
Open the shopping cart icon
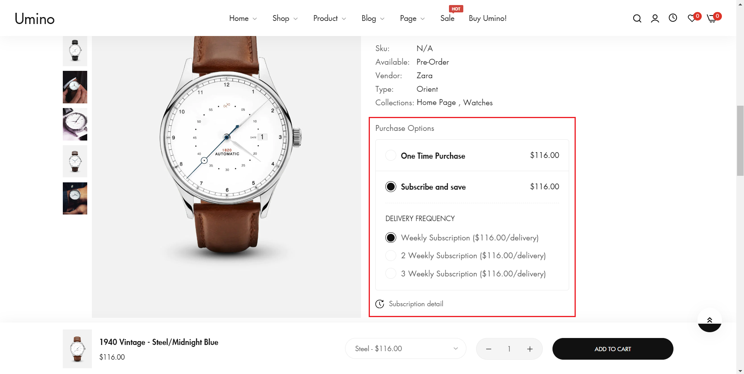point(712,19)
